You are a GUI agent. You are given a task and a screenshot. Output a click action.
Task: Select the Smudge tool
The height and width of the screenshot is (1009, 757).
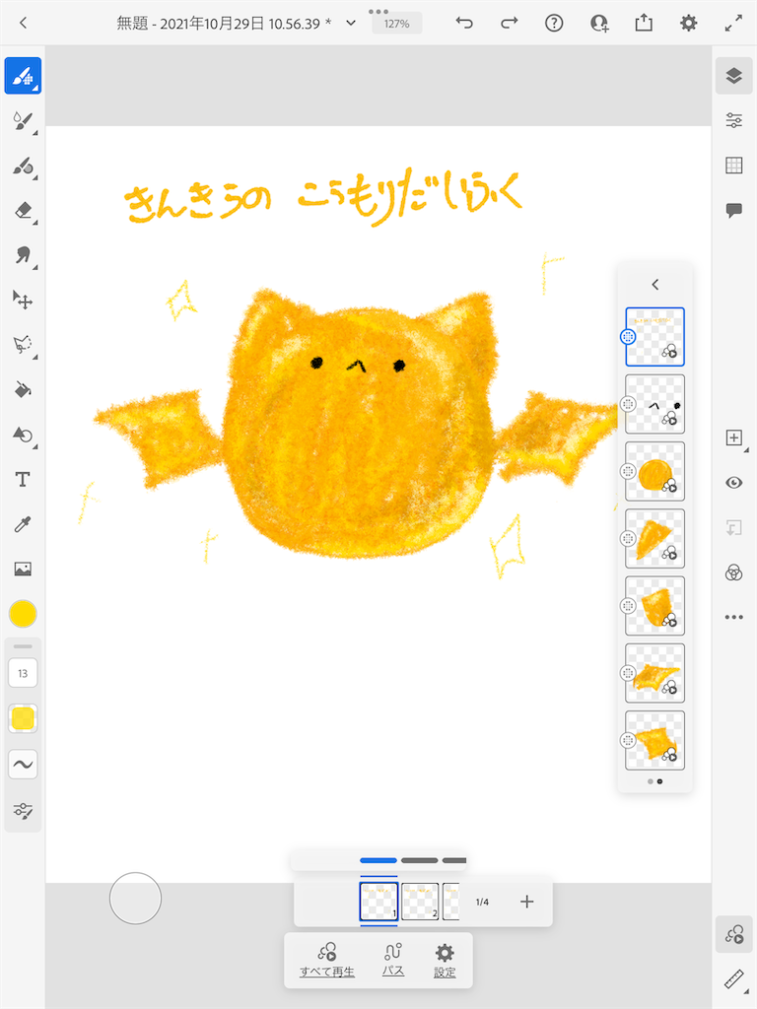point(24,255)
